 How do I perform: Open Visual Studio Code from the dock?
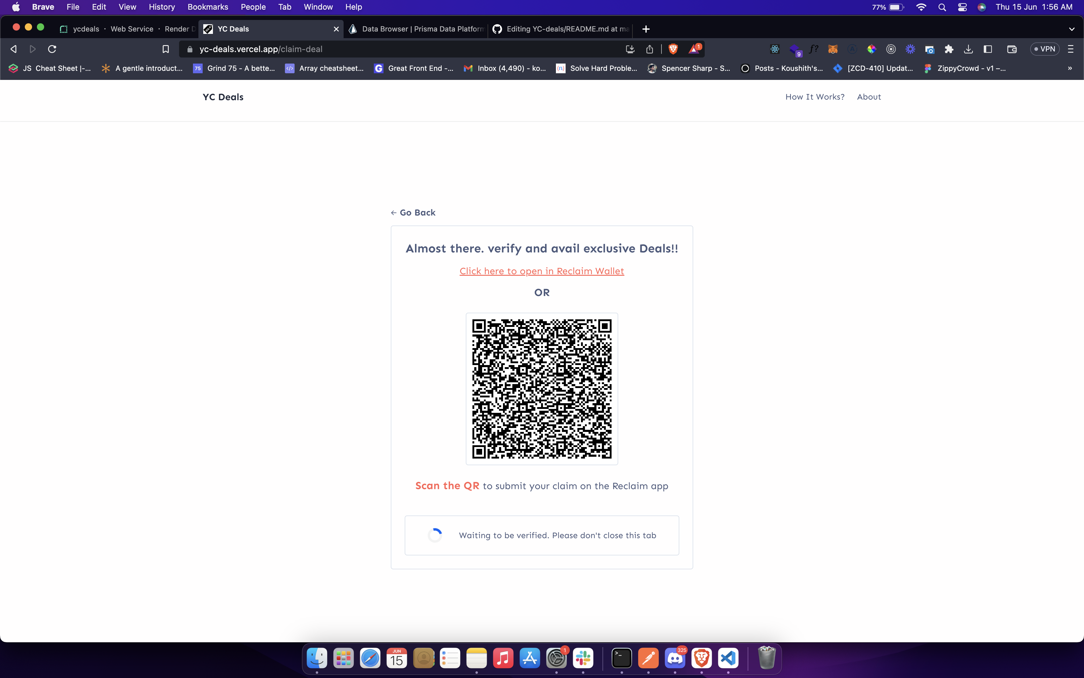click(x=728, y=658)
